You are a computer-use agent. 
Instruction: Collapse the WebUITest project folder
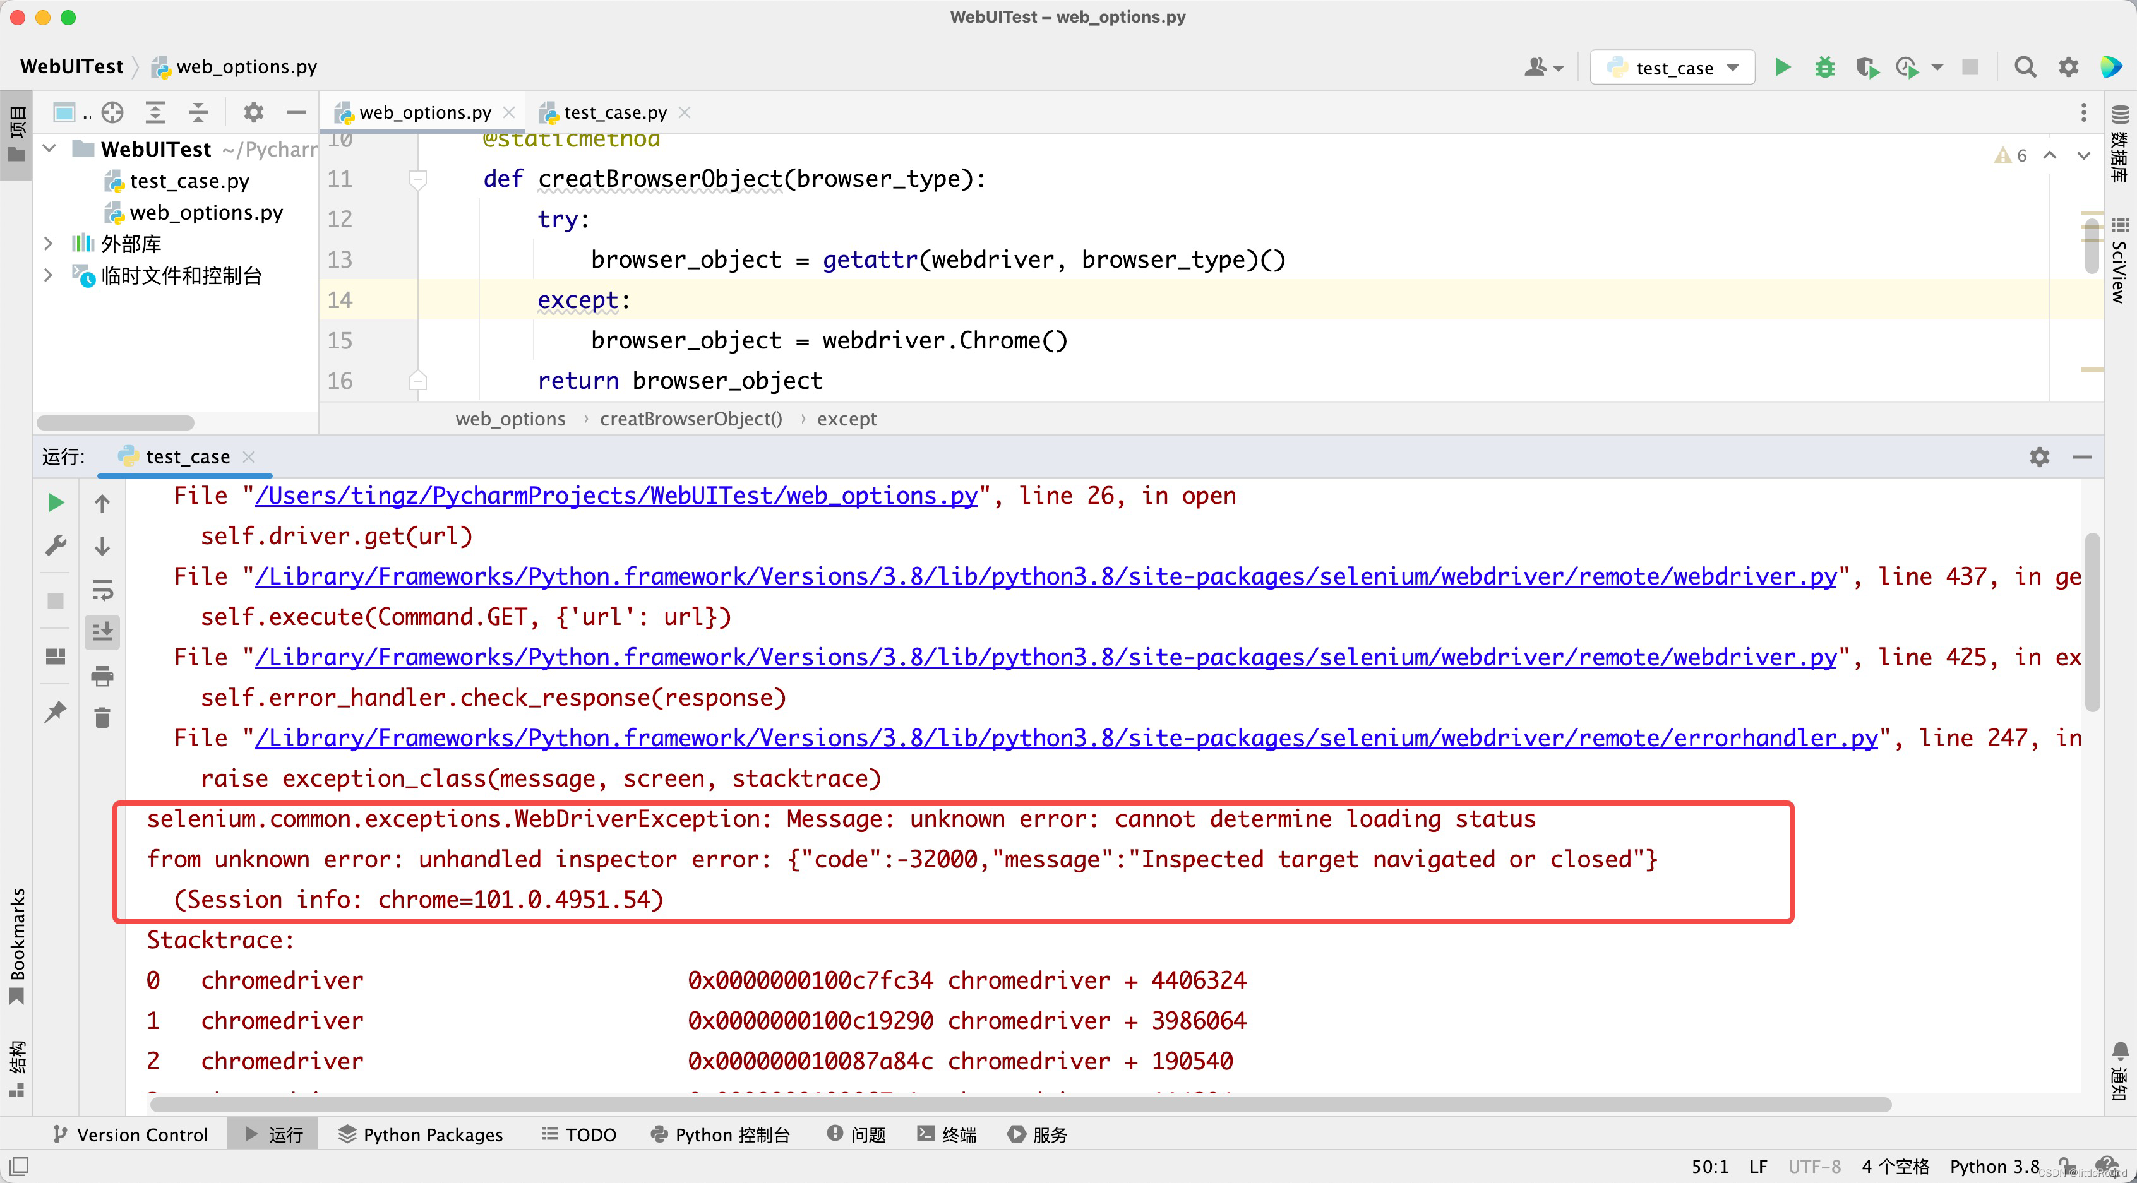tap(50, 148)
